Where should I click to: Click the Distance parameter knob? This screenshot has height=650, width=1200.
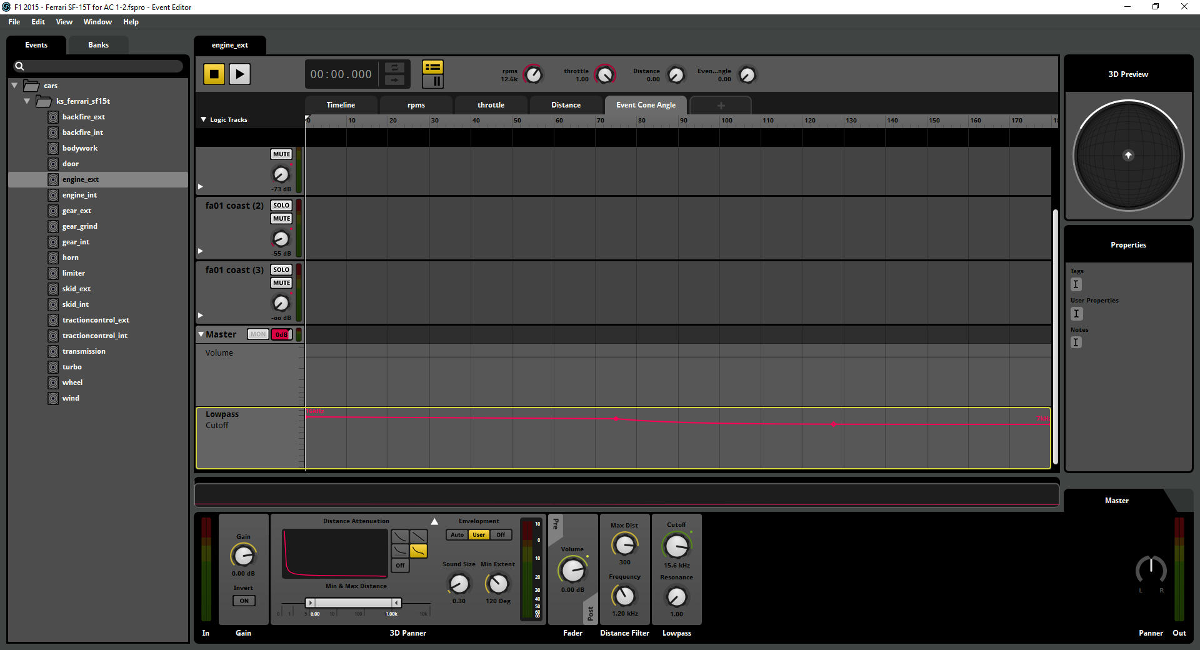[x=676, y=75]
